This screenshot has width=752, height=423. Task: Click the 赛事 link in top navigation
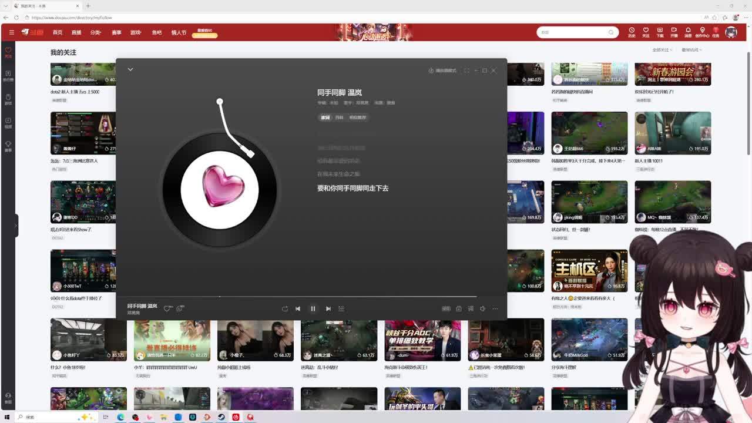click(x=116, y=32)
